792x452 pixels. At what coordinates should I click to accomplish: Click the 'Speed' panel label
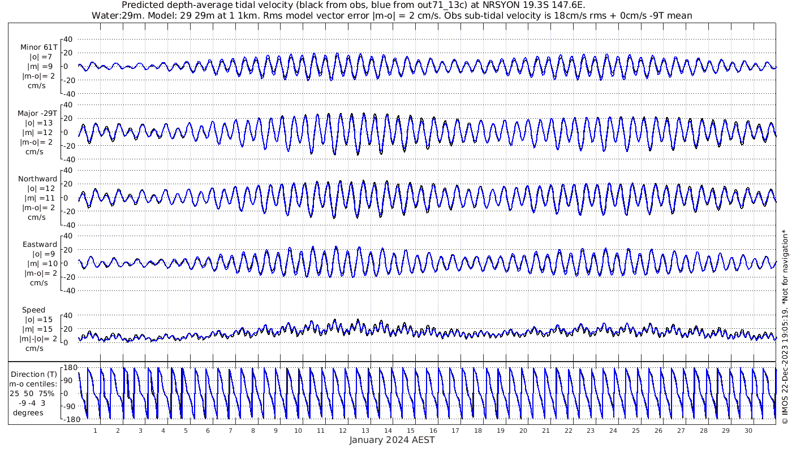pyautogui.click(x=34, y=310)
